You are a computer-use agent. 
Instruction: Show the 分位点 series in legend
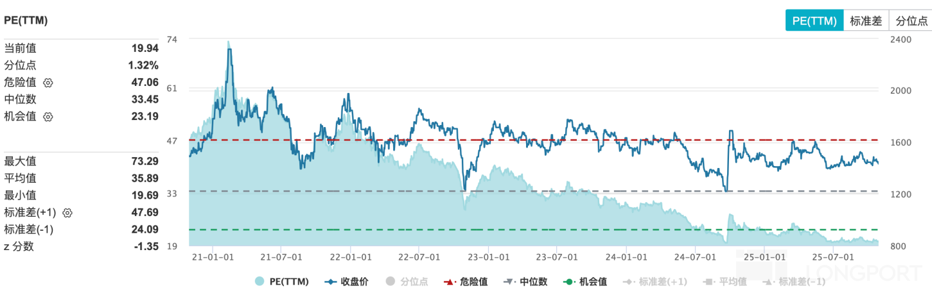coord(406,282)
